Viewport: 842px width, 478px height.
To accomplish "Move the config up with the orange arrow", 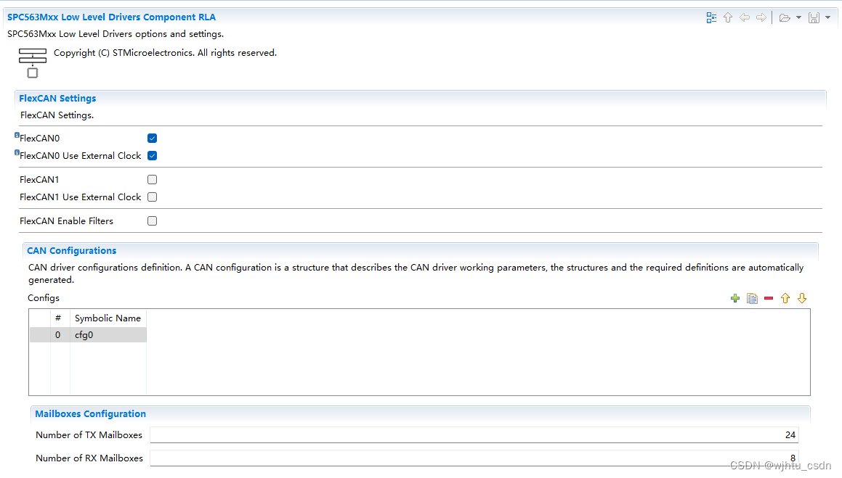I will click(x=785, y=299).
